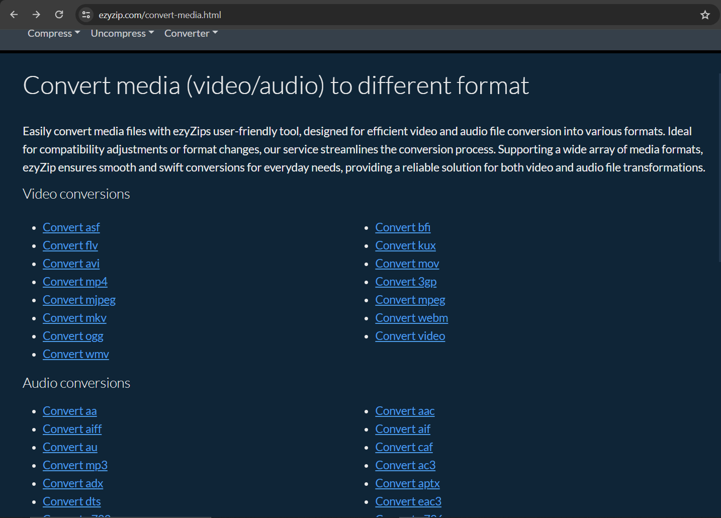Choose the Convert 3gp link
This screenshot has height=518, width=721.
coord(406,282)
